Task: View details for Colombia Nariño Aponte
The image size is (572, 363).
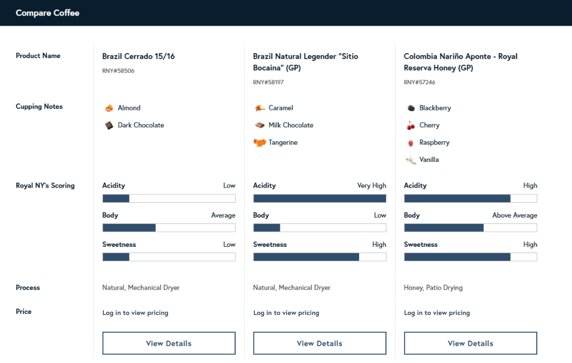Action: tap(470, 343)
